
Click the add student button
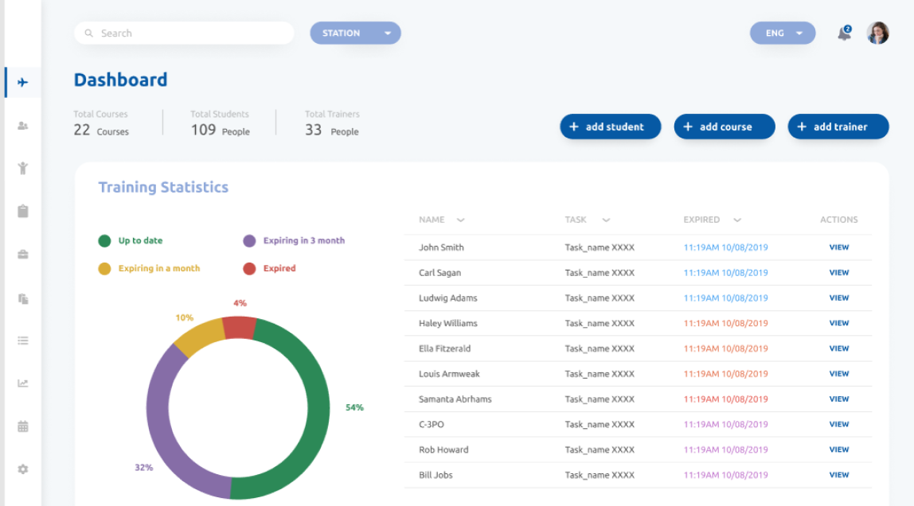(x=610, y=127)
